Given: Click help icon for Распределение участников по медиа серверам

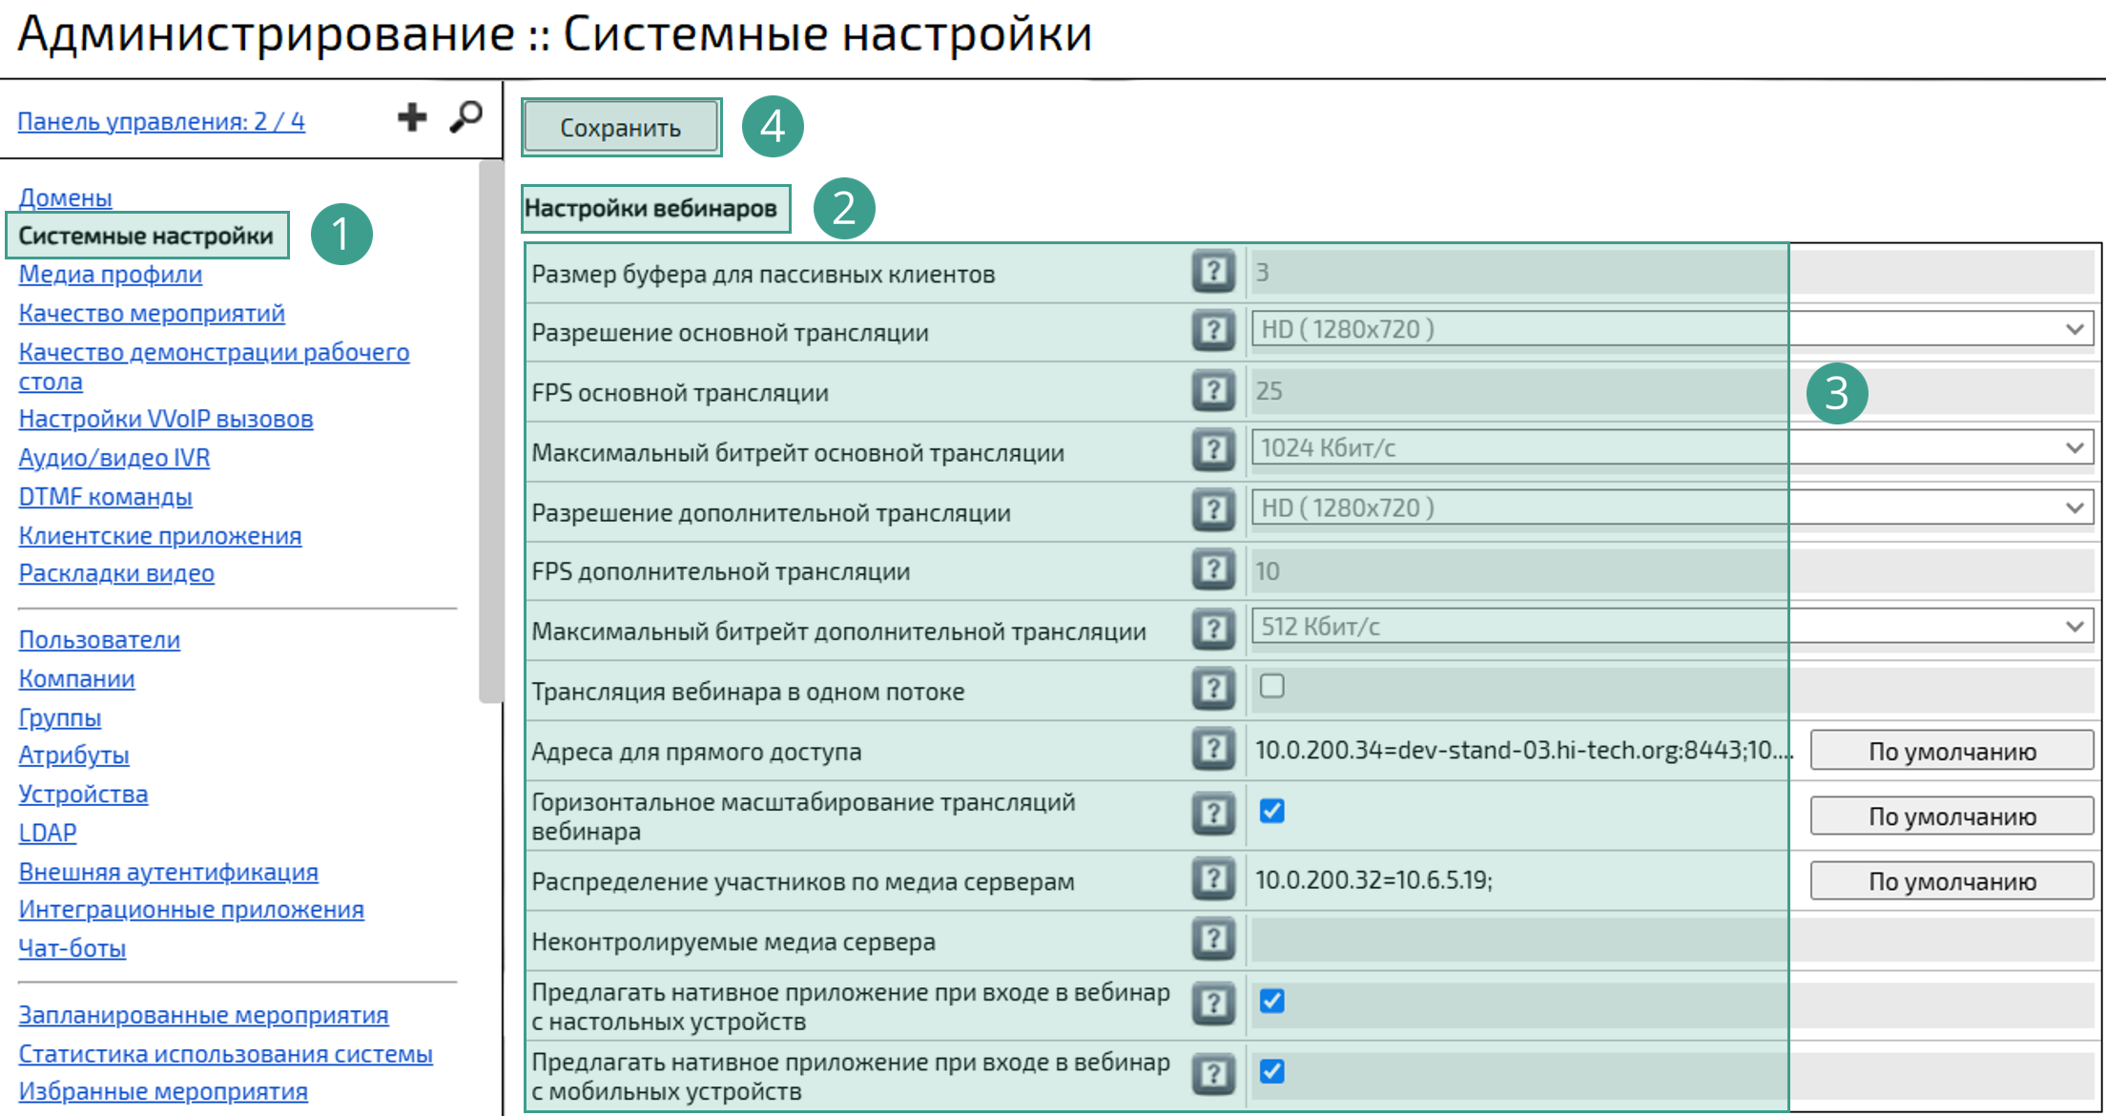Looking at the screenshot, I should (1212, 879).
